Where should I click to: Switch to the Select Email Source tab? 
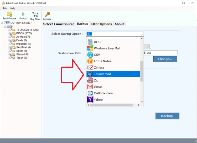point(59,24)
